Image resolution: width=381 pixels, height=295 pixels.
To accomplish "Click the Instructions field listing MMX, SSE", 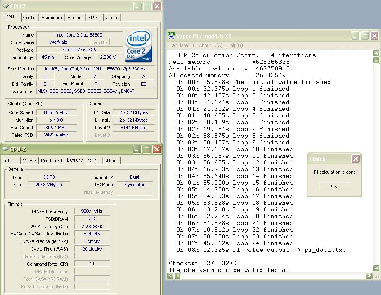I will click(96, 91).
